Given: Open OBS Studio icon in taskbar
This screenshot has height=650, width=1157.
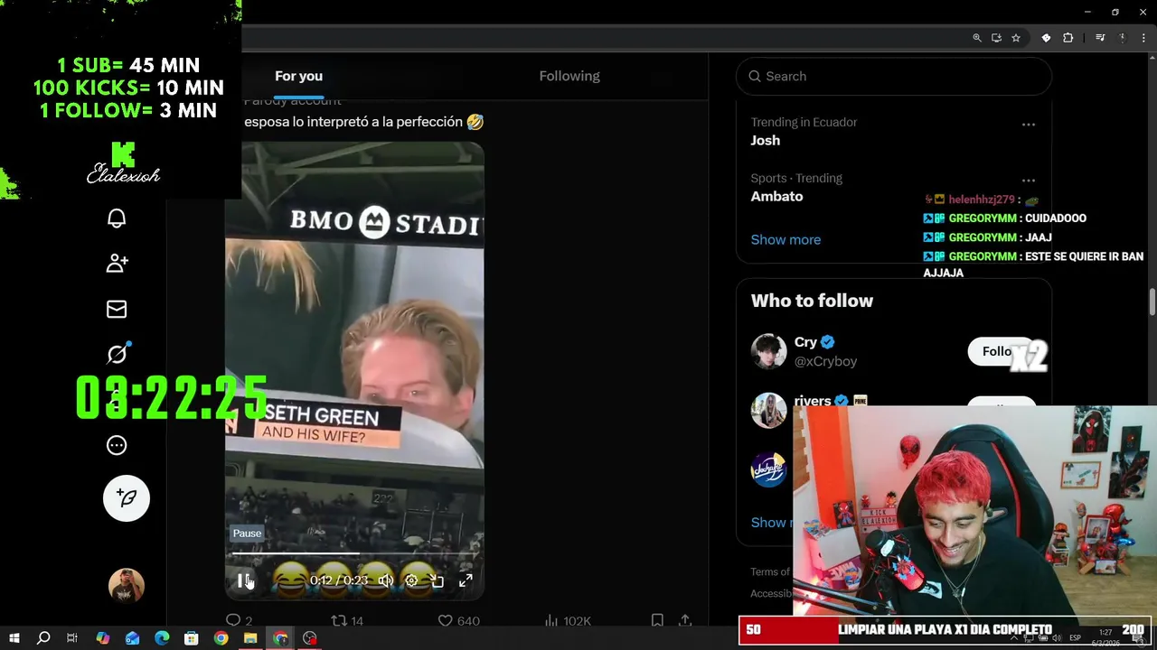Looking at the screenshot, I should 310,638.
